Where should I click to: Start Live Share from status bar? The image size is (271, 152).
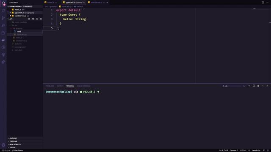17,150
